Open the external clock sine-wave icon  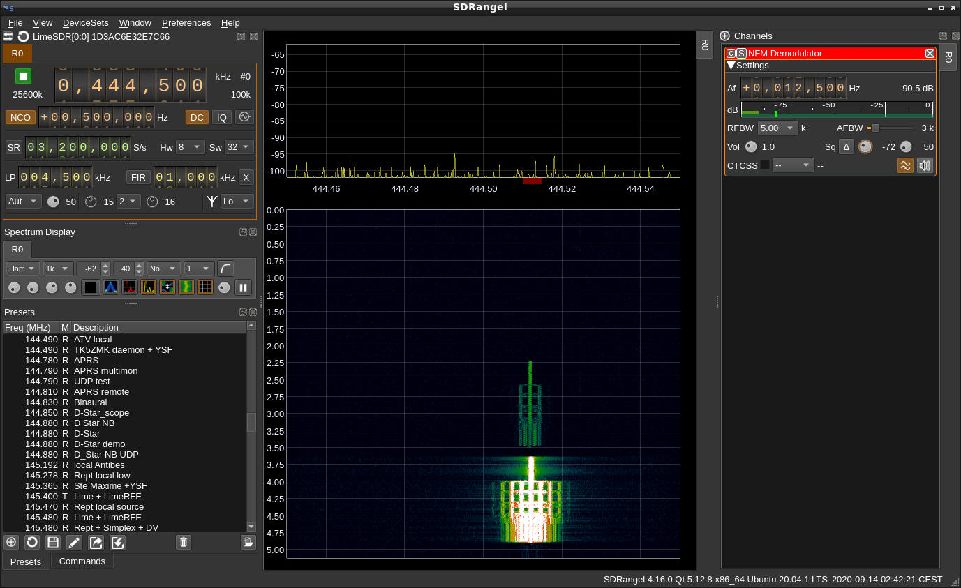coord(244,117)
